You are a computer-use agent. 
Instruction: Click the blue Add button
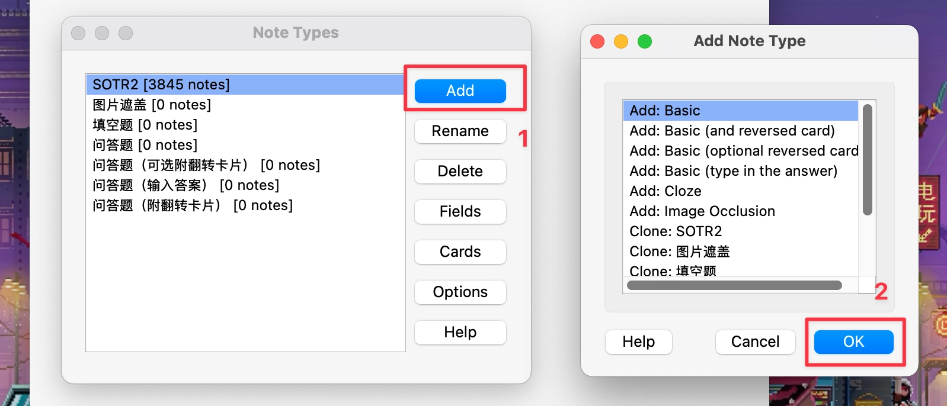coord(460,91)
